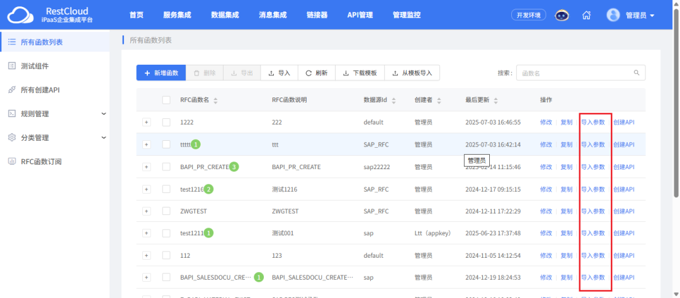Click the home icon in top bar
Image resolution: width=680 pixels, height=298 pixels.
[586, 15]
